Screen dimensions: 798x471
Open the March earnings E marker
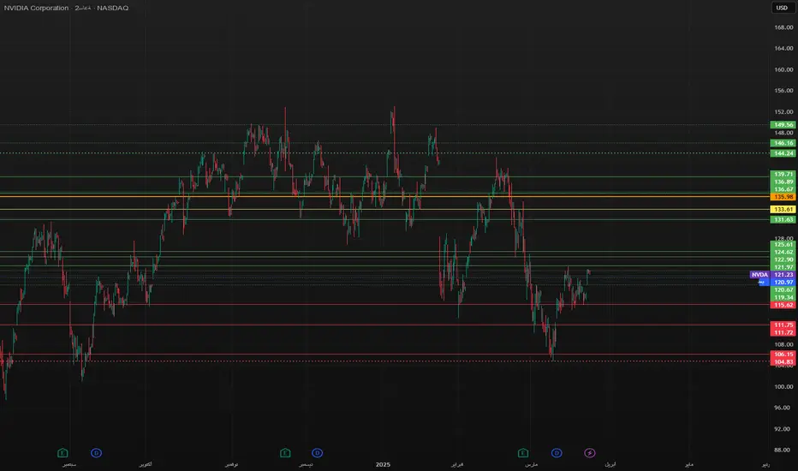click(x=523, y=453)
